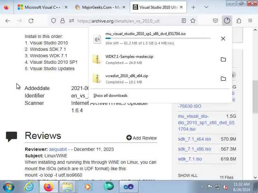The height and width of the screenshot is (193, 258).
Task: Click Add Review
Action: (142, 138)
